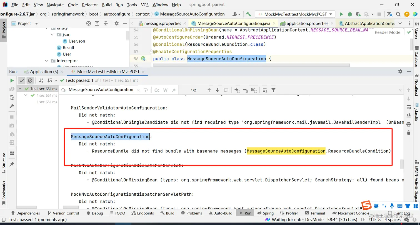The image size is (420, 225).
Task: Locate the opened file in the Project tree
Action: 89,24
